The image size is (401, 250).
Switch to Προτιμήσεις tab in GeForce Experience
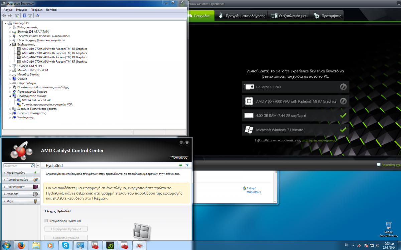click(x=327, y=16)
